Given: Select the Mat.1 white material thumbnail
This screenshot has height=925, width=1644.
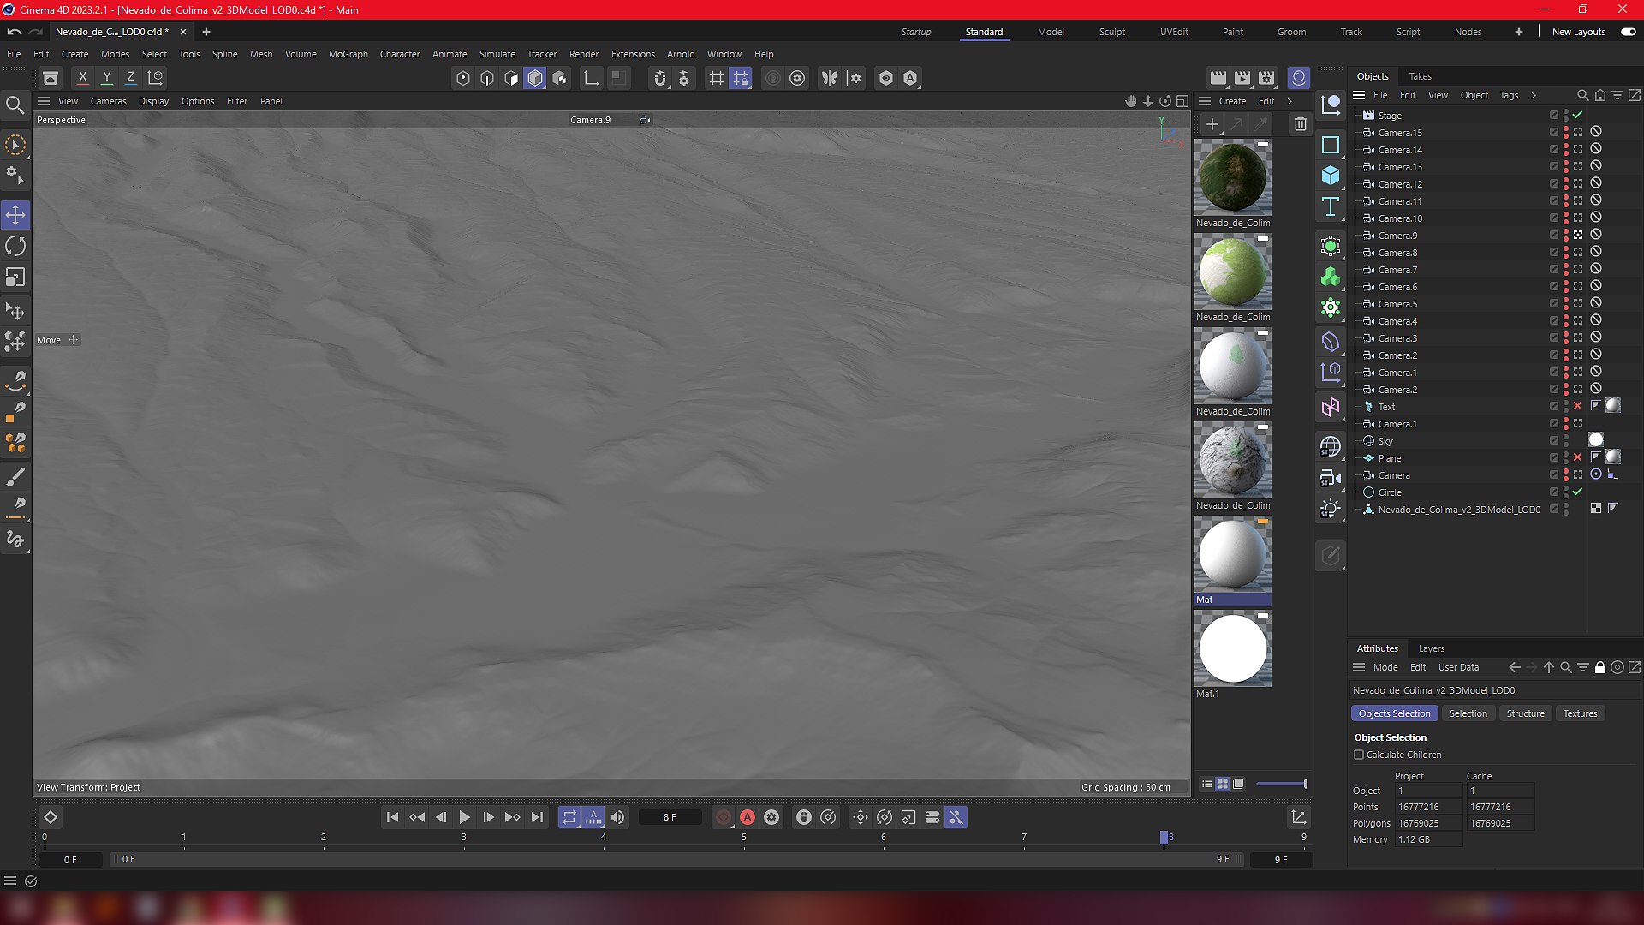Looking at the screenshot, I should pos(1233,648).
